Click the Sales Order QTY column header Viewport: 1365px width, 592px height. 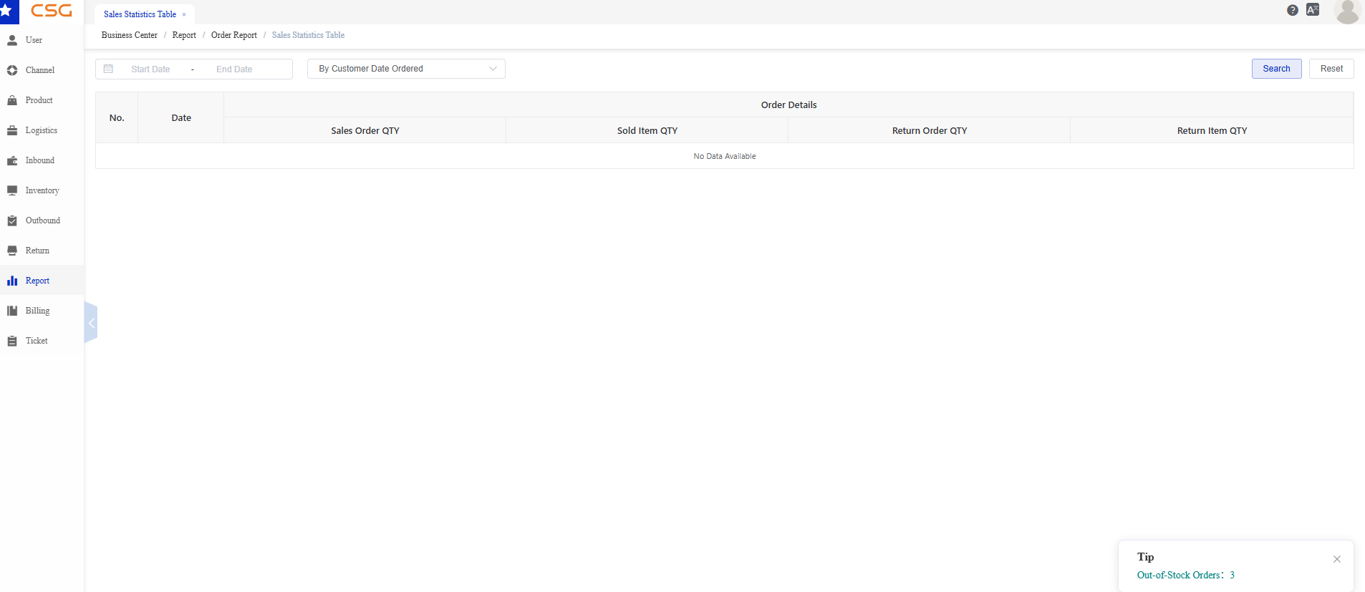coord(365,130)
